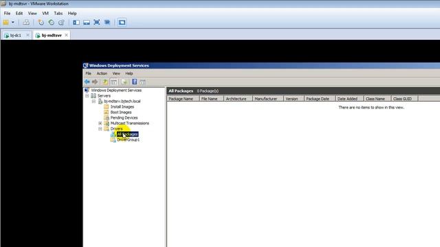Click the VMware suspend/pause VM icon
This screenshot has height=247, width=440.
[5, 23]
